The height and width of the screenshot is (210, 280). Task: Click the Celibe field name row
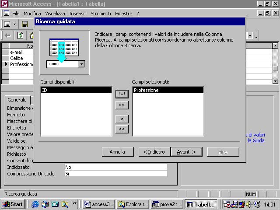click(21, 58)
